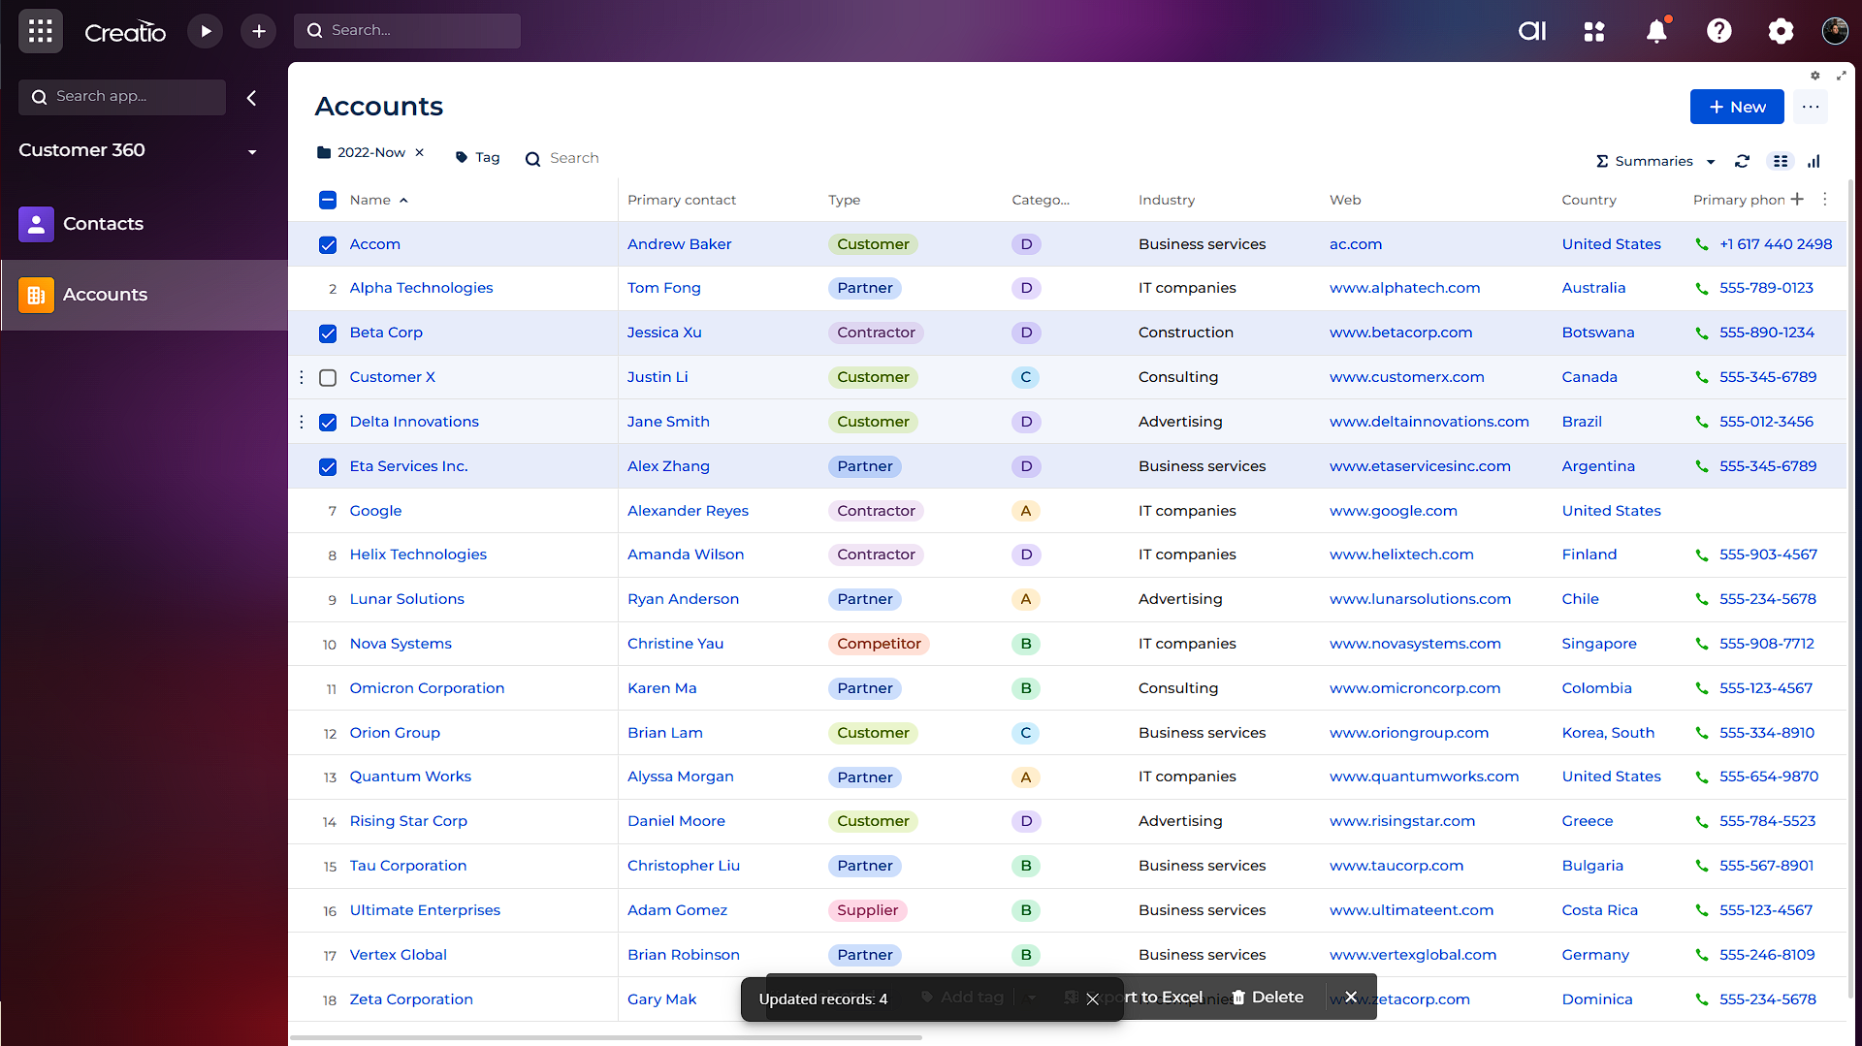
Task: Click the run process play icon
Action: [206, 31]
